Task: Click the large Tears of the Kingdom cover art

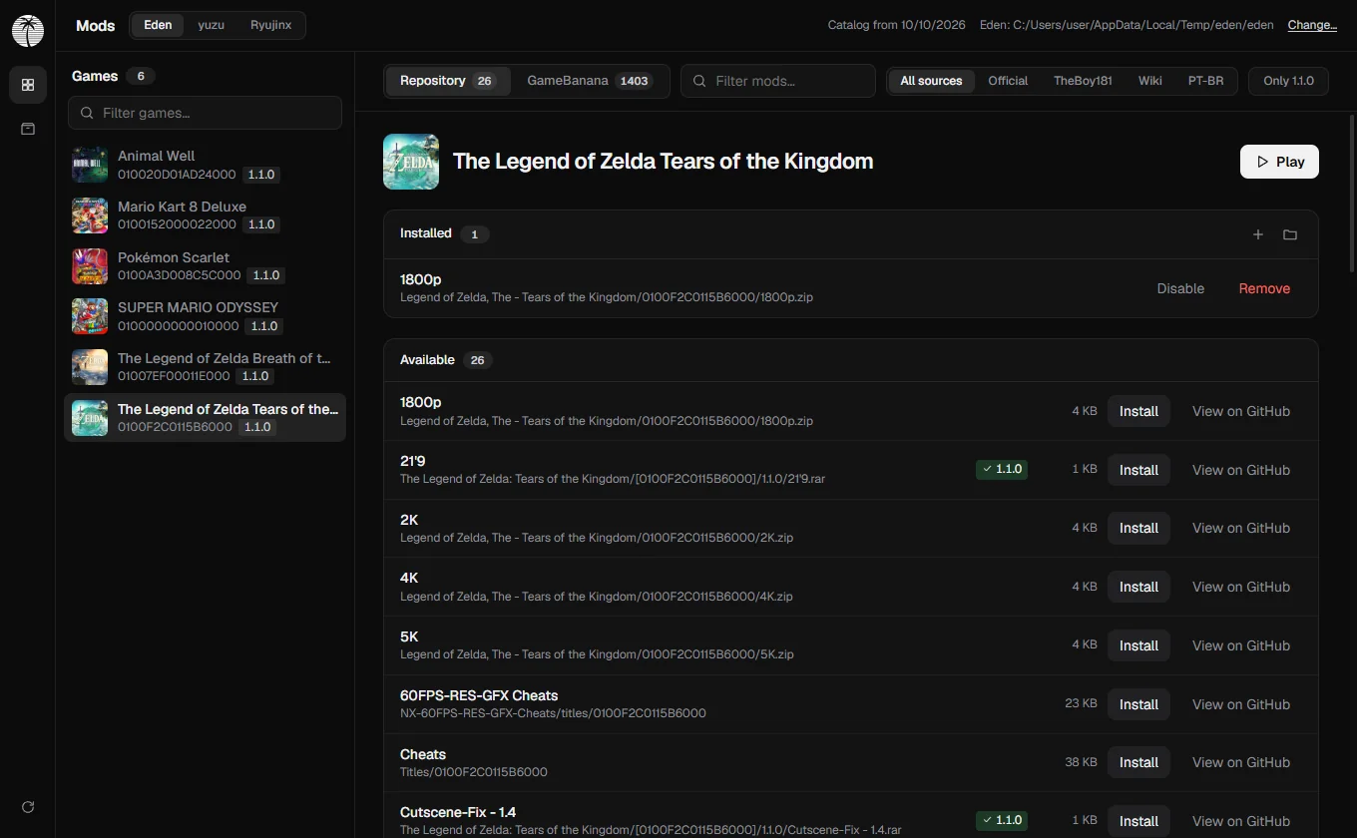Action: (x=411, y=162)
